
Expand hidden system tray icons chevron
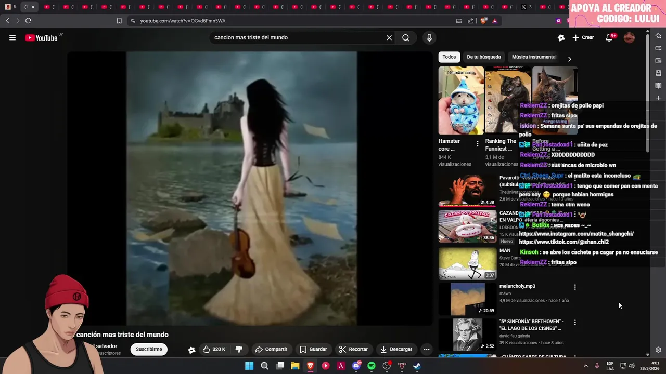coord(585,366)
